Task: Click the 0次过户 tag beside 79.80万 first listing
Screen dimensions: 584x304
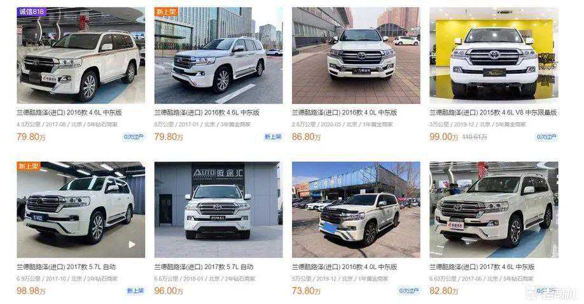Action: click(x=134, y=137)
